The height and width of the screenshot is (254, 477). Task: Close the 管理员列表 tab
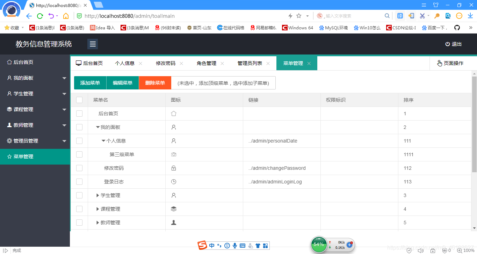(268, 64)
